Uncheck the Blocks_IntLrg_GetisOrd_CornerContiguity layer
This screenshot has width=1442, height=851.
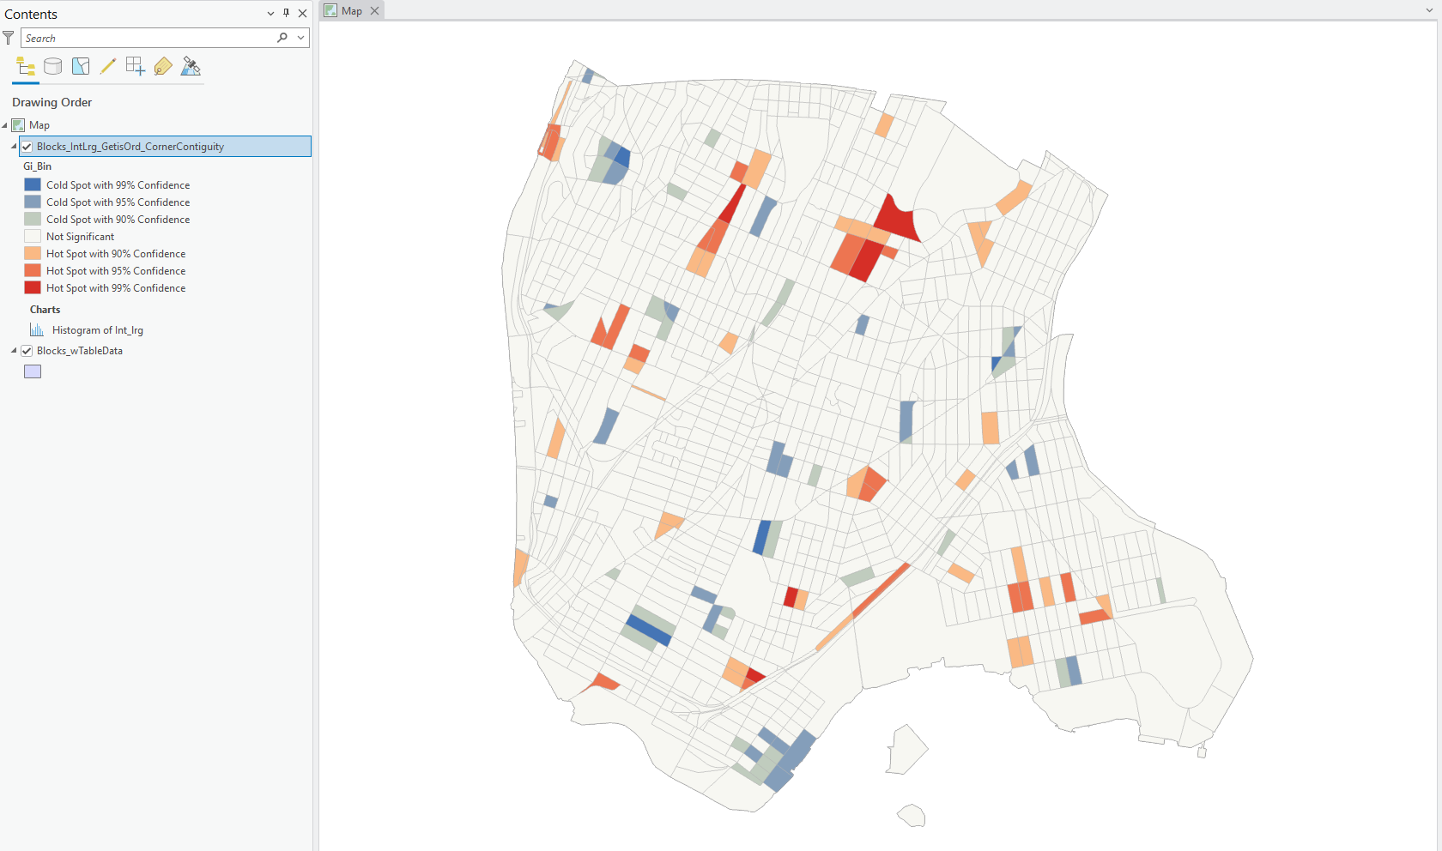(x=27, y=146)
